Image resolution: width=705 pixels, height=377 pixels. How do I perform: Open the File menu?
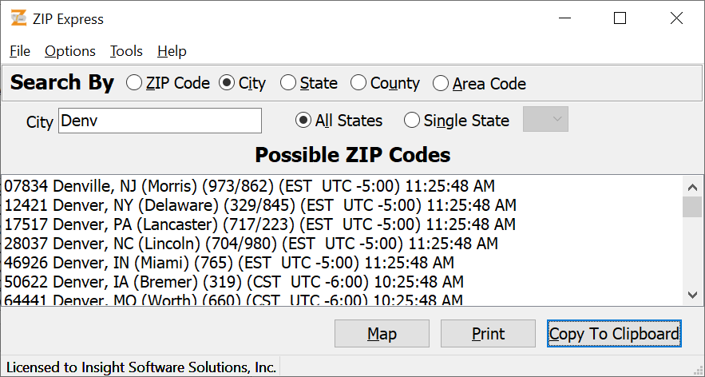click(x=20, y=51)
